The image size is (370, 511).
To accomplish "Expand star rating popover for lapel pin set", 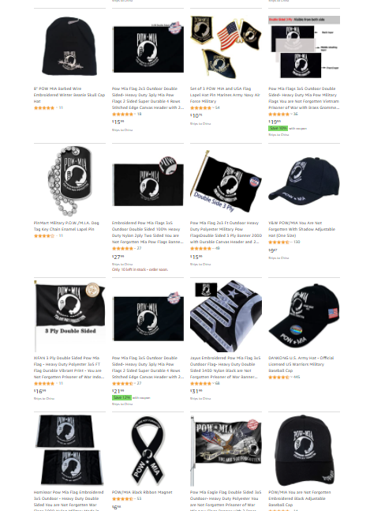I will [x=202, y=107].
